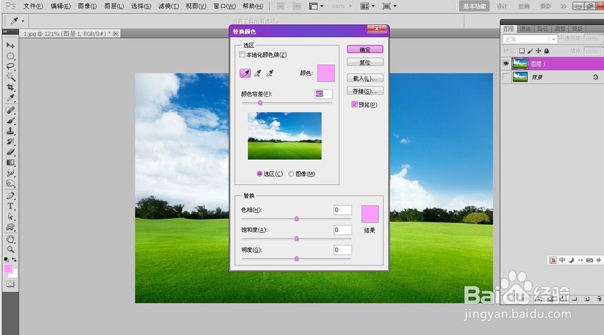Toggle the Preview checkbox
604x335 pixels.
click(x=354, y=105)
